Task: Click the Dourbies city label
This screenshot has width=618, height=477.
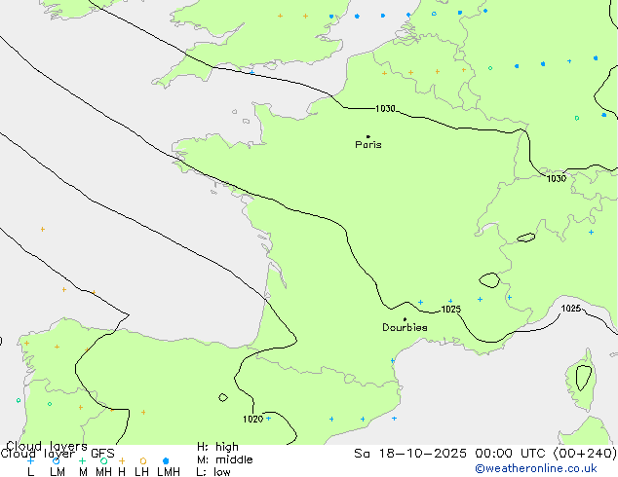Action: [x=405, y=327]
